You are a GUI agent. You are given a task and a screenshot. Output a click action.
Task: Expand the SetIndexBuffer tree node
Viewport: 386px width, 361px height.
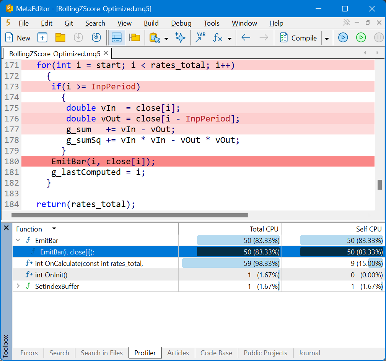(18, 286)
